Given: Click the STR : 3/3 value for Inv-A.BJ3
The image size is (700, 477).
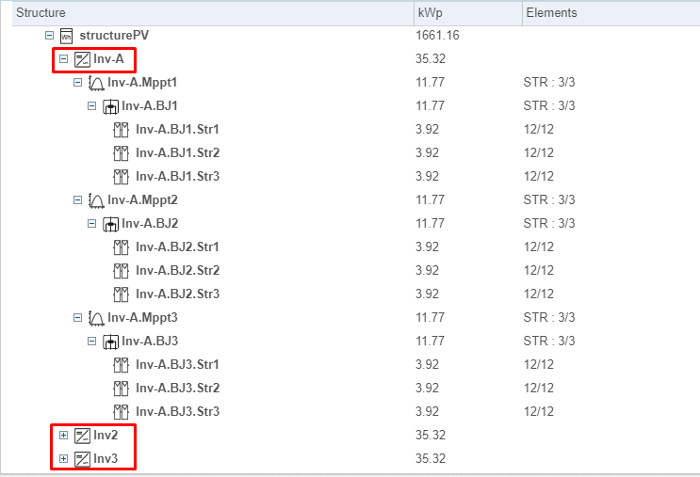Looking at the screenshot, I should (x=549, y=341).
